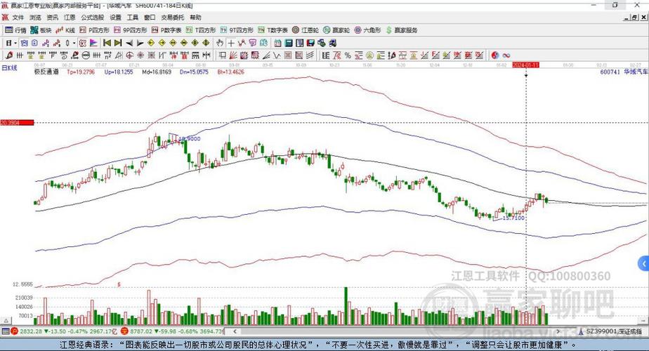Click the 板块 toolbar button
The image size is (649, 351).
tap(41, 30)
